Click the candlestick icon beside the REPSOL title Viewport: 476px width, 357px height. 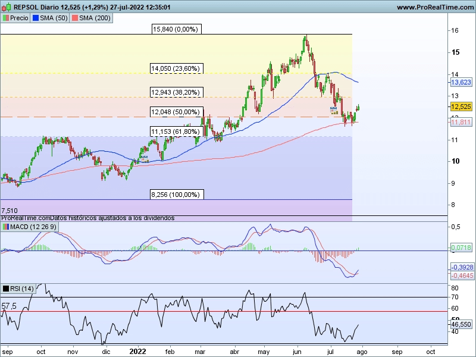pyautogui.click(x=6, y=7)
